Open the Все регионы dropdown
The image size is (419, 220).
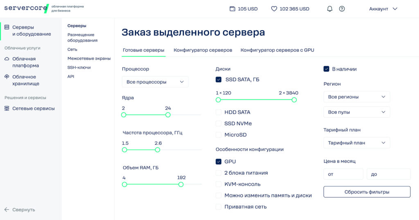click(x=356, y=97)
